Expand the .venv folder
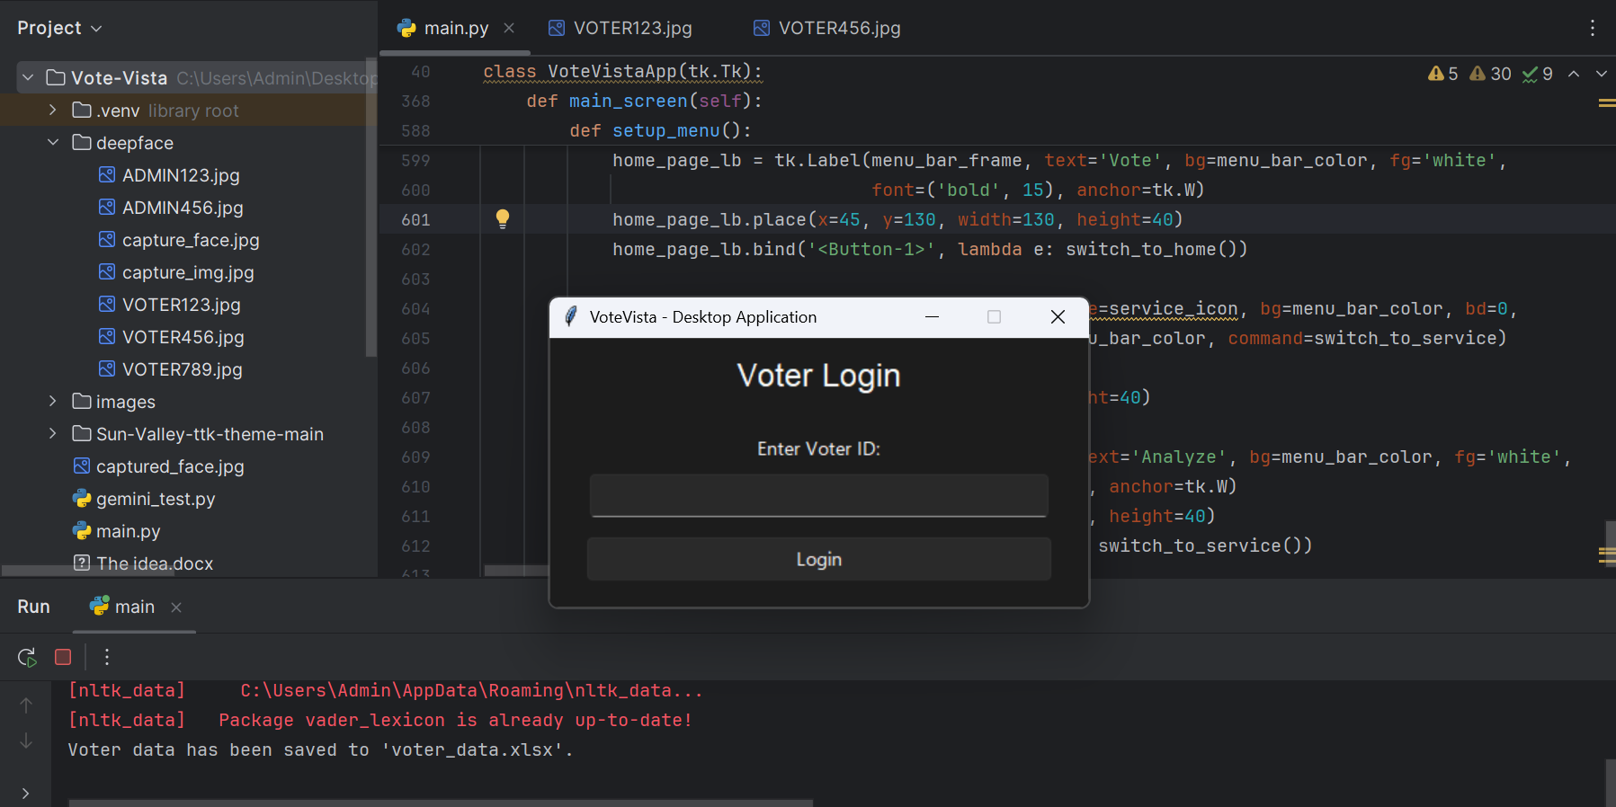1616x807 pixels. 53,111
